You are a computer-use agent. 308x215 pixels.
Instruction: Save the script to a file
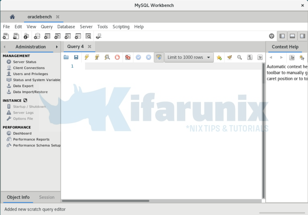point(76,57)
